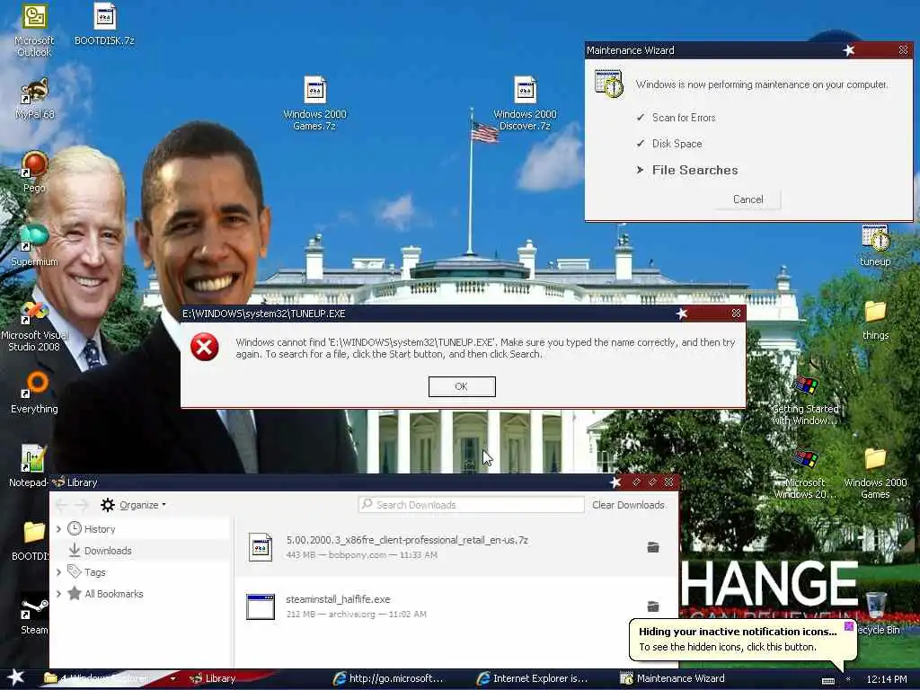The height and width of the screenshot is (690, 920).
Task: Click the Library Forward arrow
Action: [82, 505]
